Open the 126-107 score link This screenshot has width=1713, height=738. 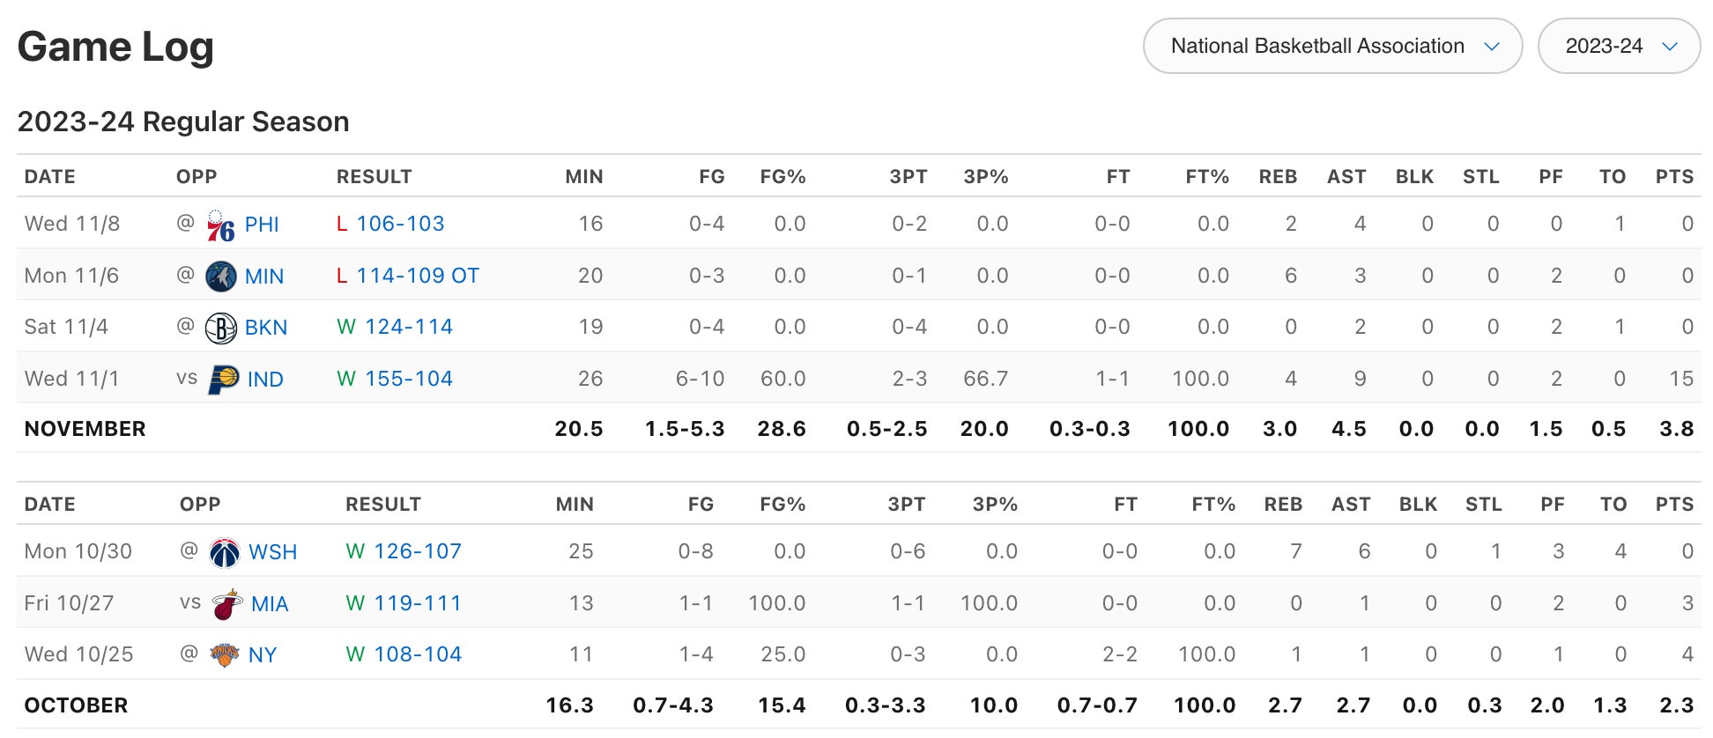(418, 551)
